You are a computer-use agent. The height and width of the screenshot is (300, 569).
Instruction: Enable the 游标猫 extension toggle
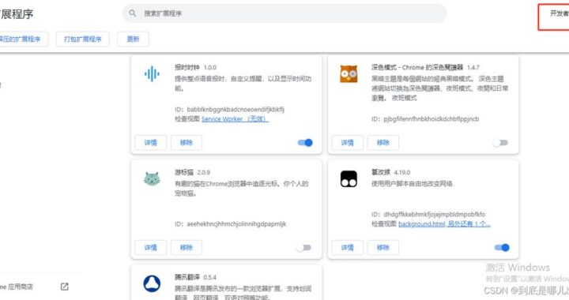pos(303,248)
